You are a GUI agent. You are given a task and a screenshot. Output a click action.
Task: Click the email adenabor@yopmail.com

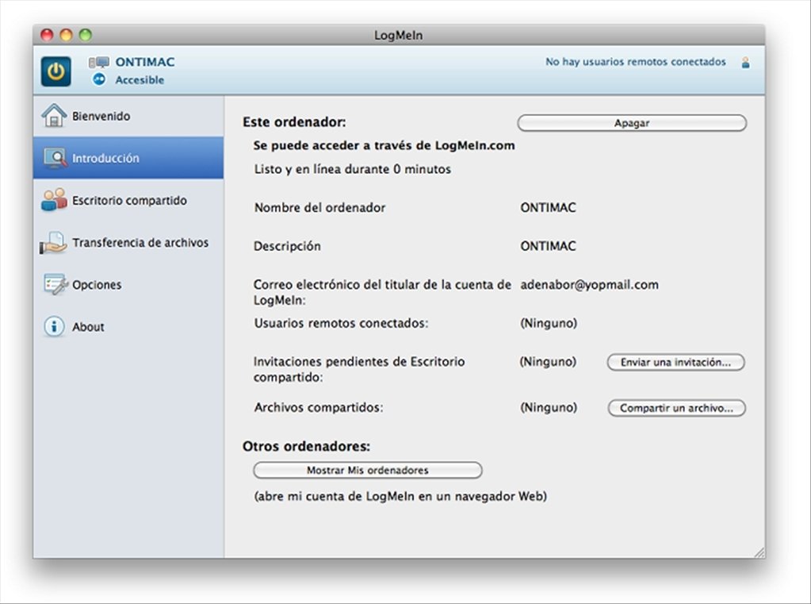click(x=589, y=284)
